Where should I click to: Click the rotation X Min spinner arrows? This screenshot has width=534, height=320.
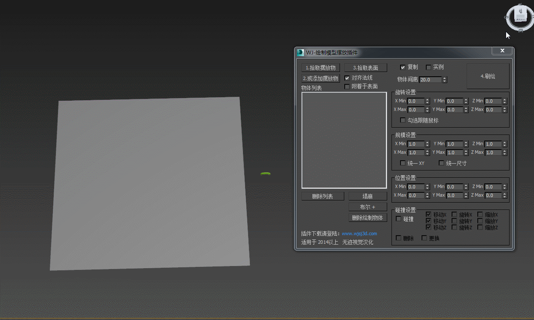(x=428, y=101)
